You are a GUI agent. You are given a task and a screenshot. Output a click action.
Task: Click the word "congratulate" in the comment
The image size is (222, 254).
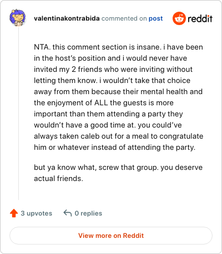(181, 136)
